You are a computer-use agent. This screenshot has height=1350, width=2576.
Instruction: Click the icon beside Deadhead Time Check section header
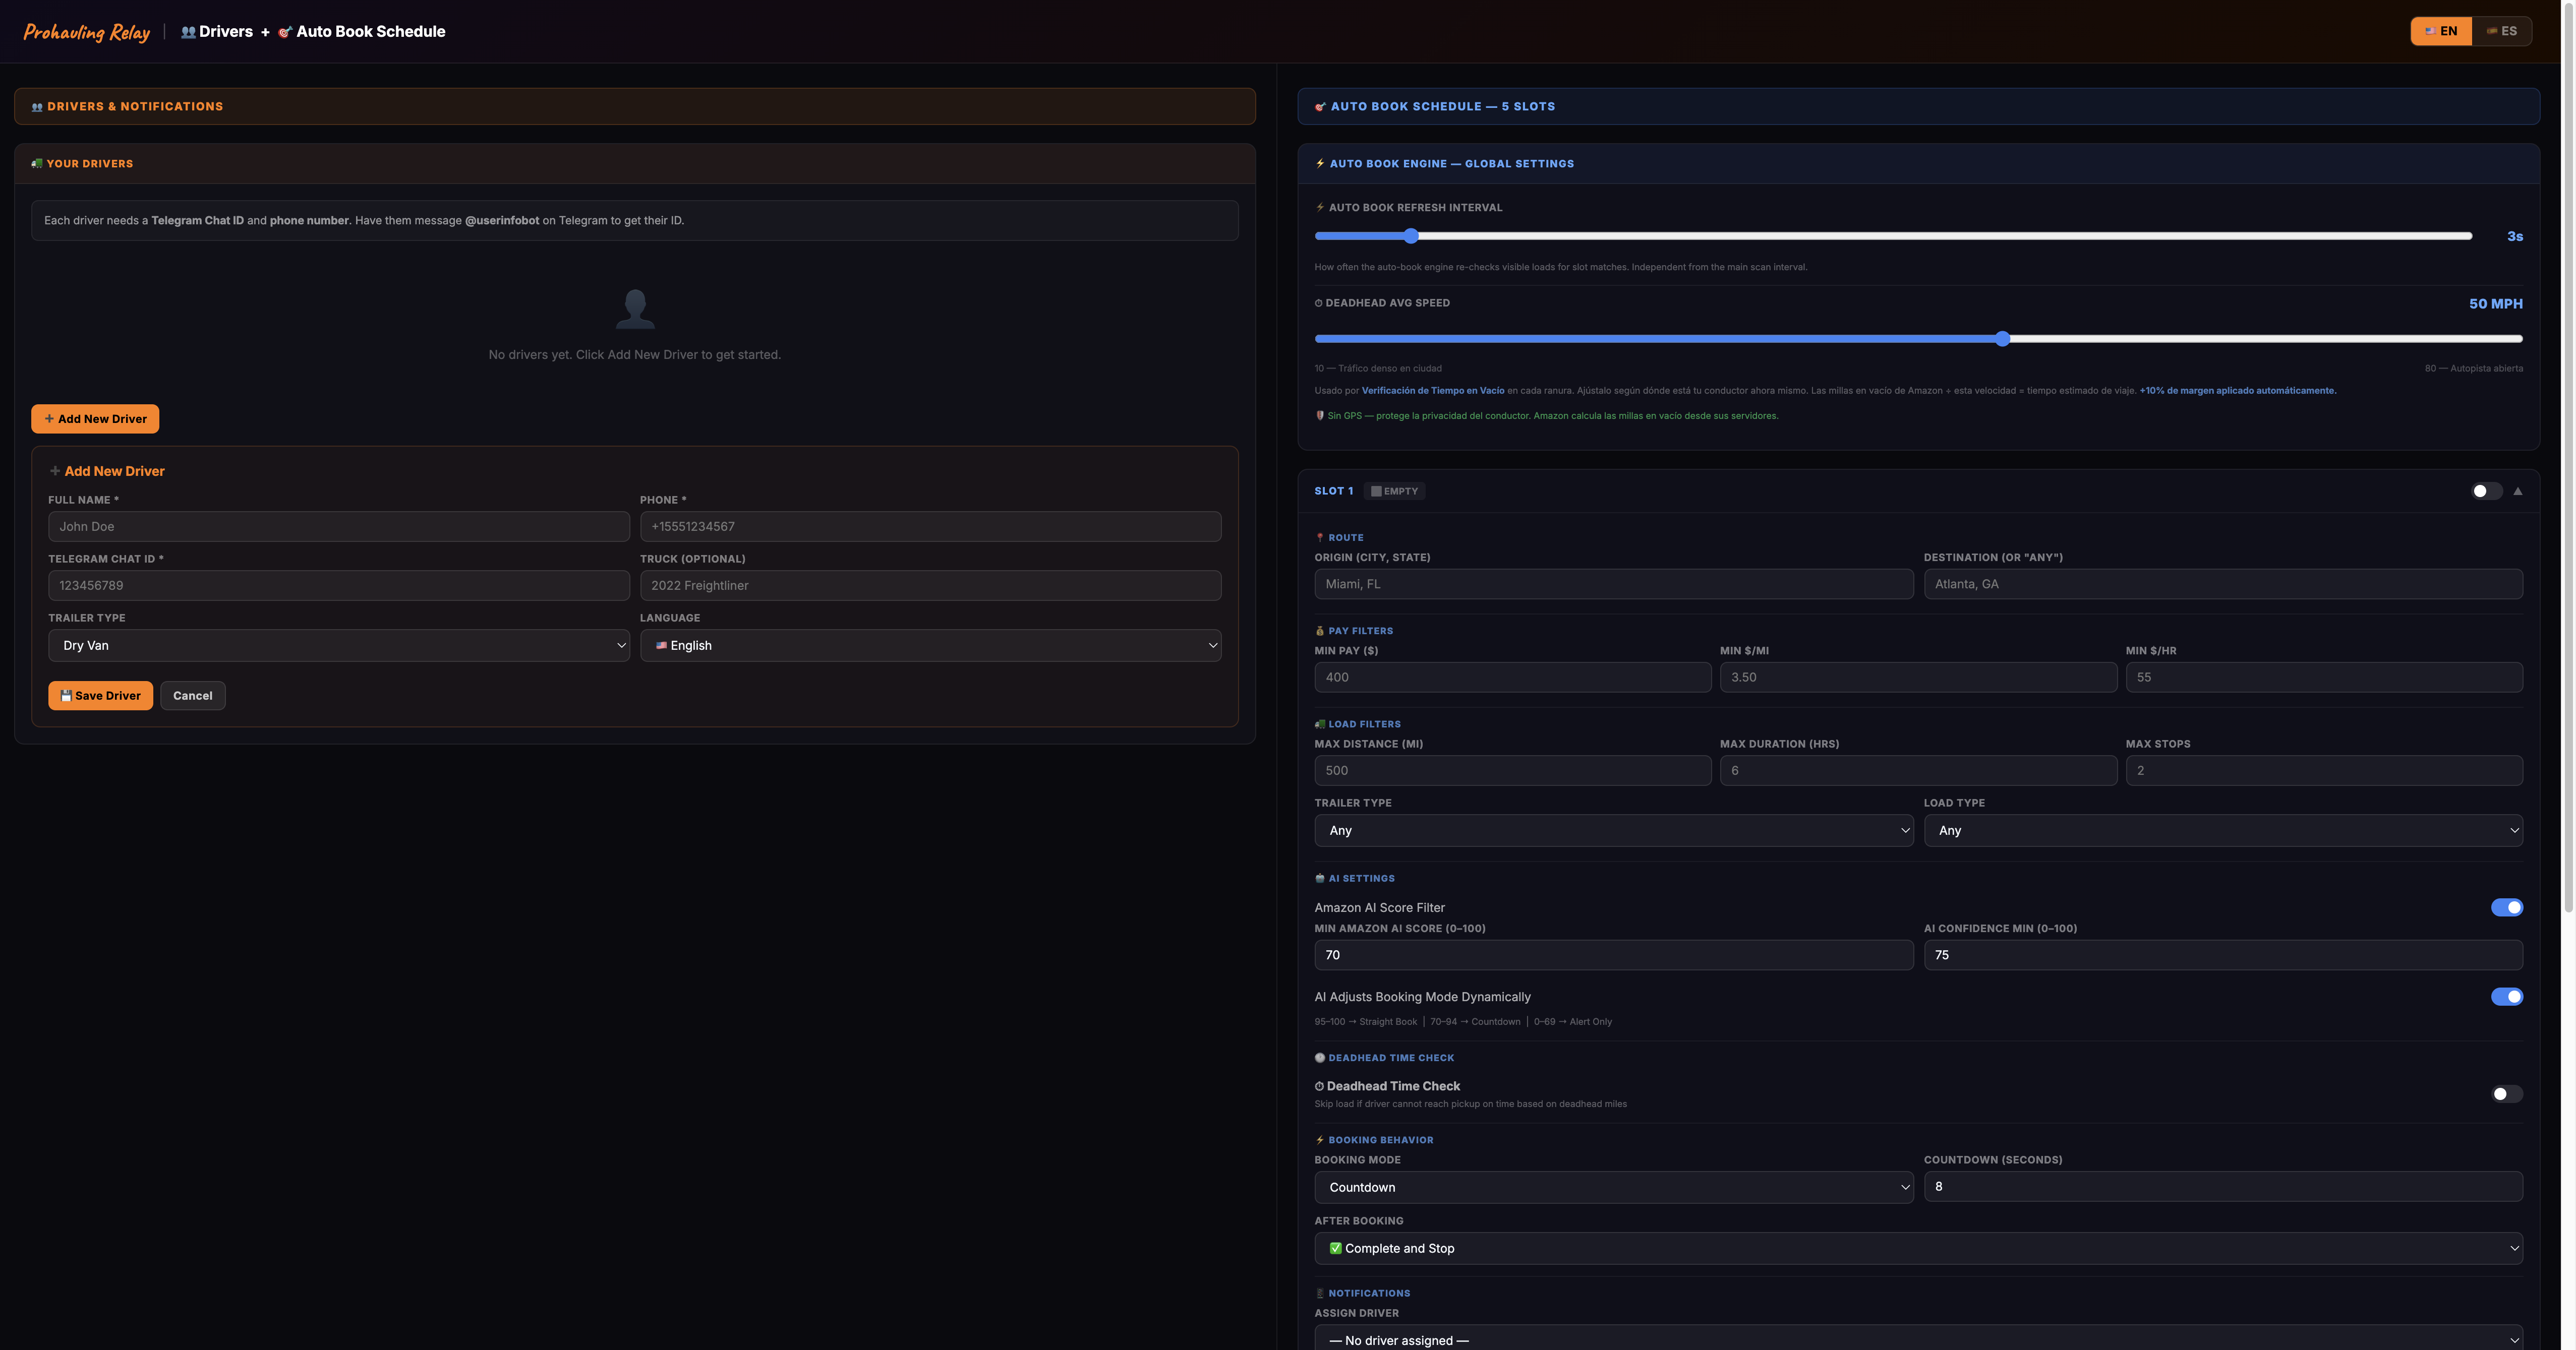click(1320, 1058)
